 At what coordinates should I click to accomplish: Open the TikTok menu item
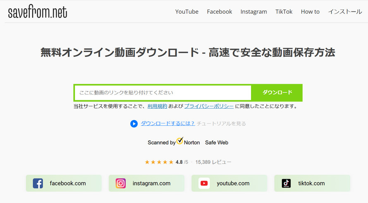(284, 12)
